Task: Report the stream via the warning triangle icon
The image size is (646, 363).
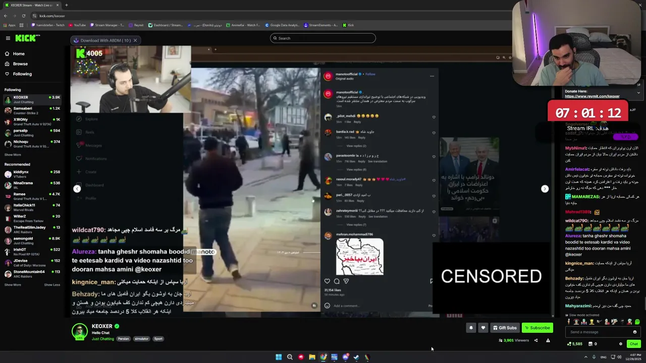Action: [548, 340]
